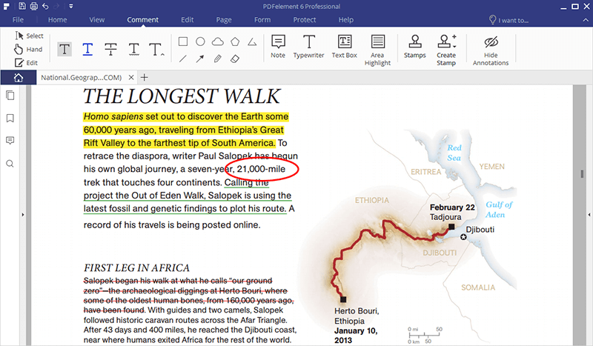Choose the Rectangle shape tool

coord(183,41)
